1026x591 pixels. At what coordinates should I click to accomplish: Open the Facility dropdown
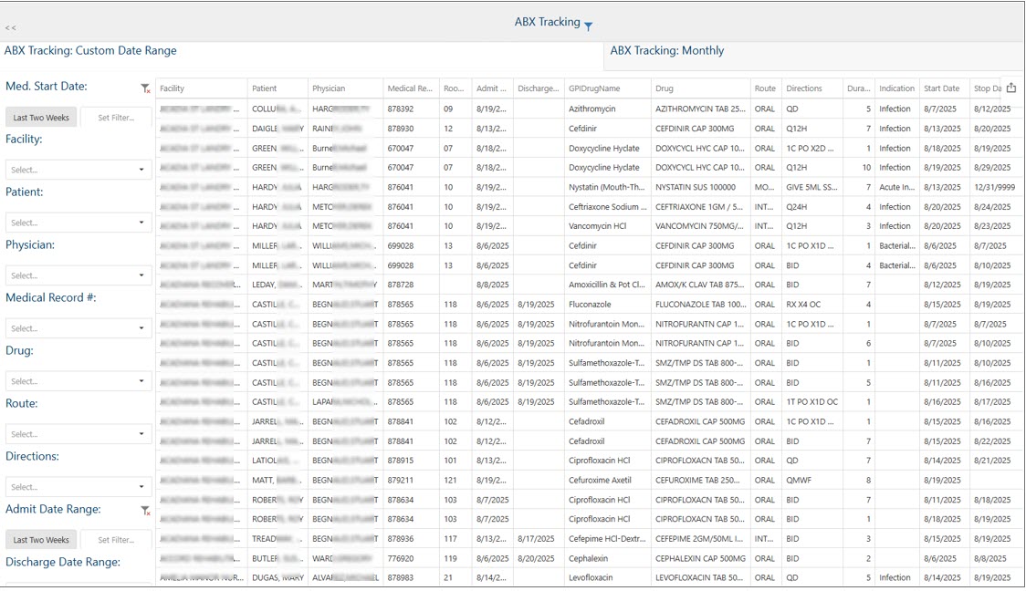click(79, 170)
